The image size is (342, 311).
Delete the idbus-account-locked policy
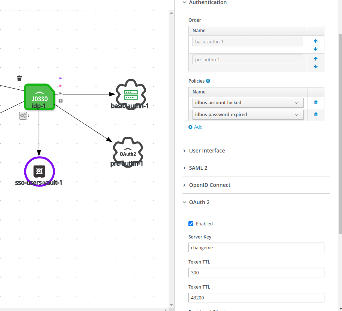(316, 102)
